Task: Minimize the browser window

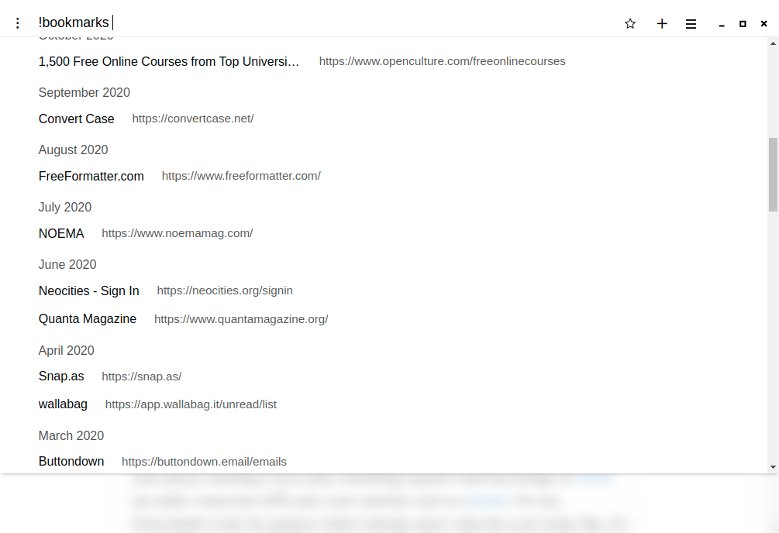Action: pos(722,24)
